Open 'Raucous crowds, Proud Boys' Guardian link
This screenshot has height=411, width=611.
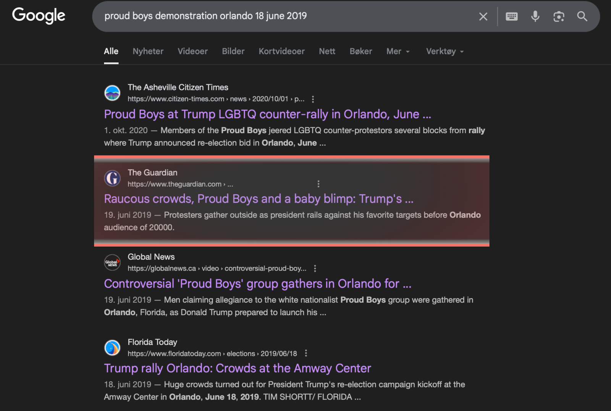259,199
